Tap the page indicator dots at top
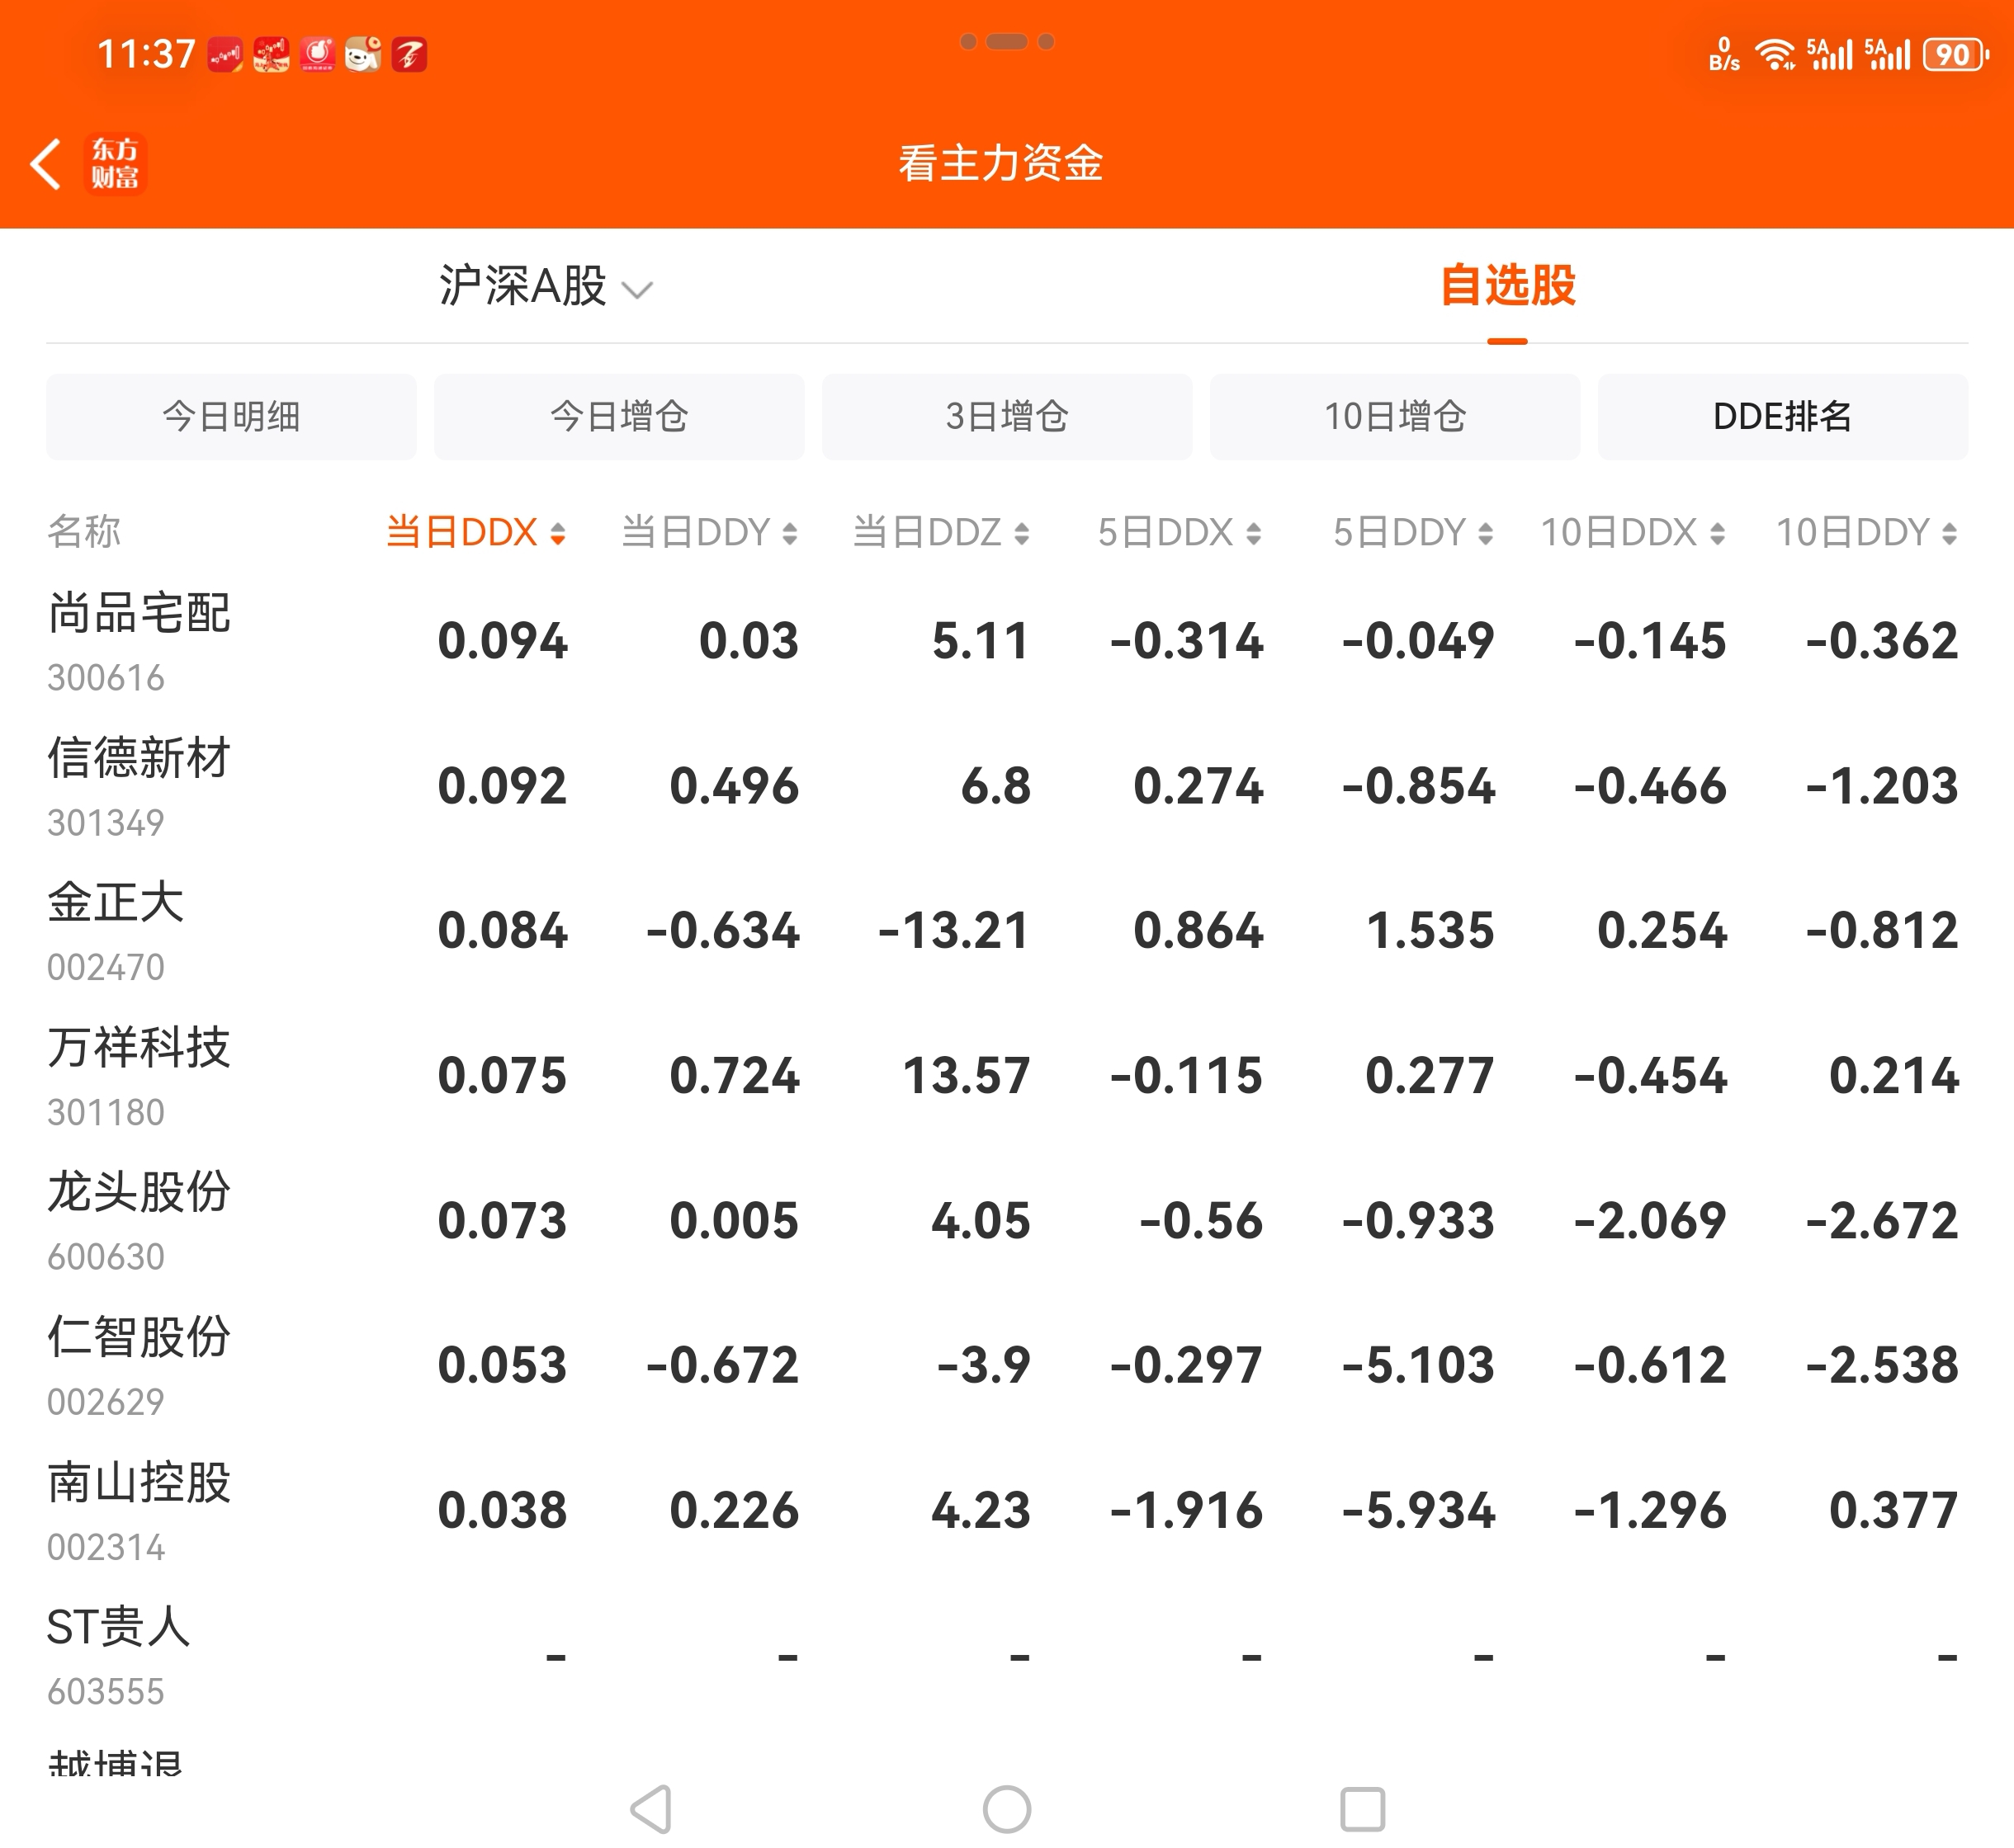2014x1848 pixels. 1006,42
